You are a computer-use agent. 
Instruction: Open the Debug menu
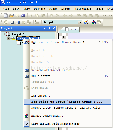65,9
